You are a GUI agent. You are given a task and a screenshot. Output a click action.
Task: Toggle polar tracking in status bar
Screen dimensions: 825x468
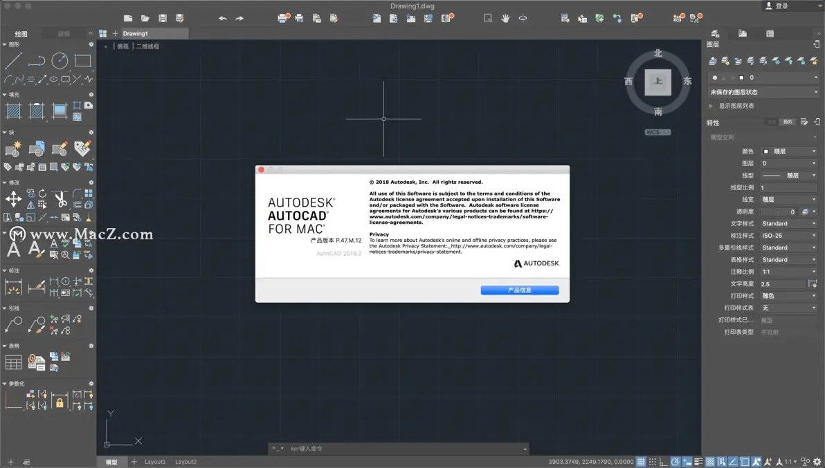click(675, 462)
